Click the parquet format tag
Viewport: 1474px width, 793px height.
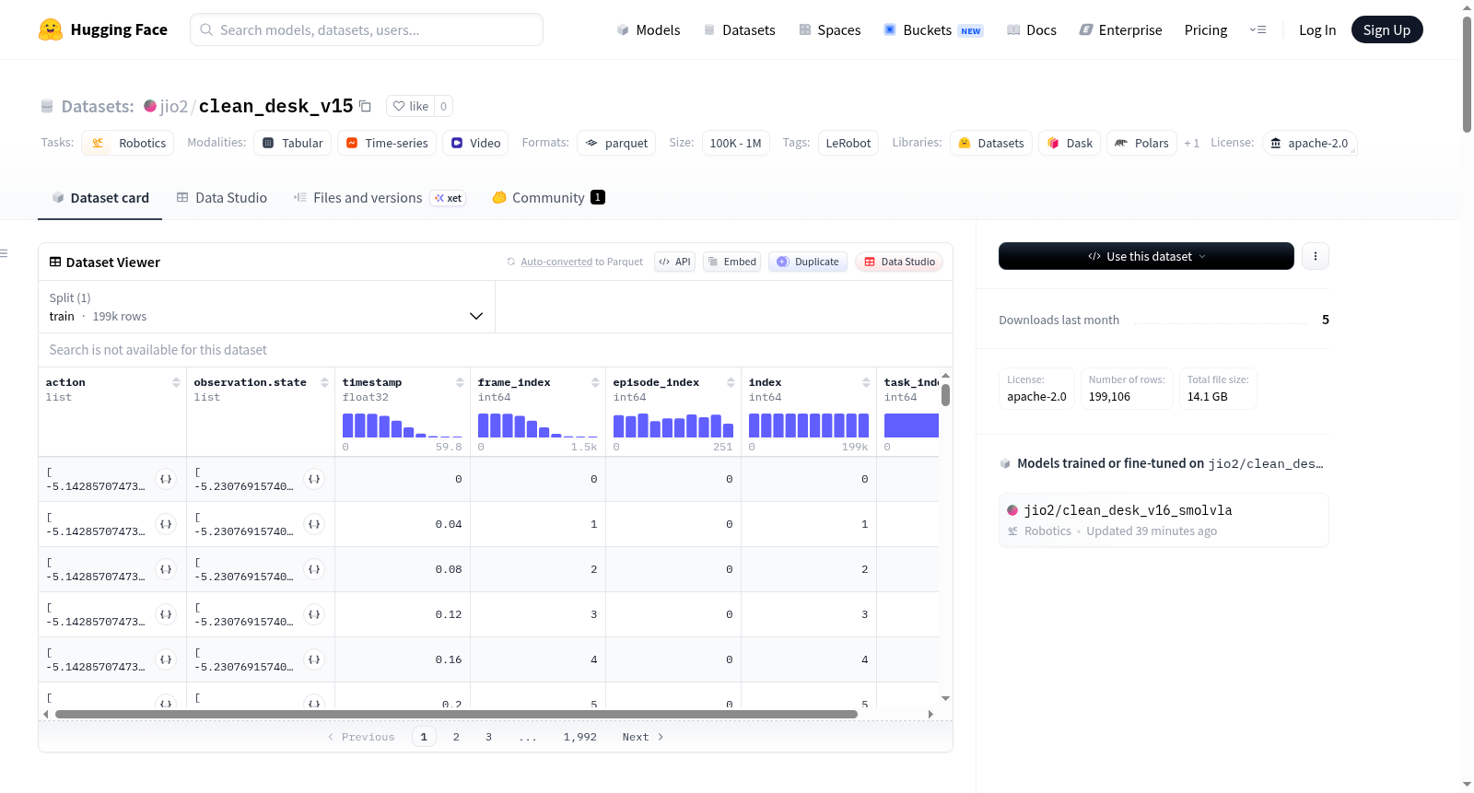(616, 143)
